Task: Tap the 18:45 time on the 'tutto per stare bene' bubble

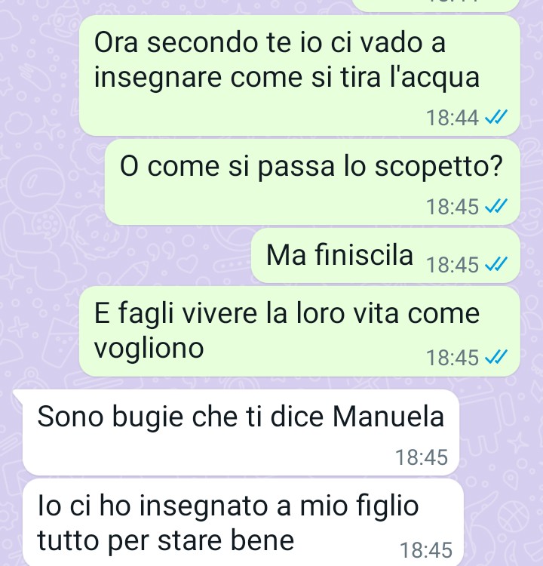Action: 426,549
